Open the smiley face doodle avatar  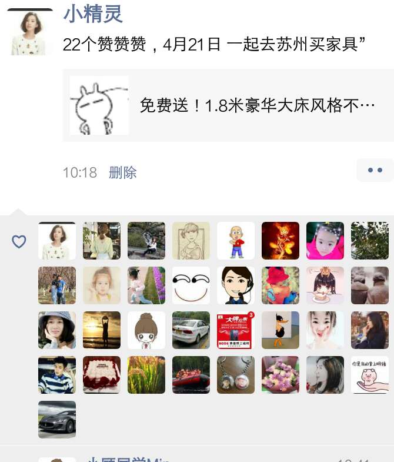pyautogui.click(x=191, y=285)
